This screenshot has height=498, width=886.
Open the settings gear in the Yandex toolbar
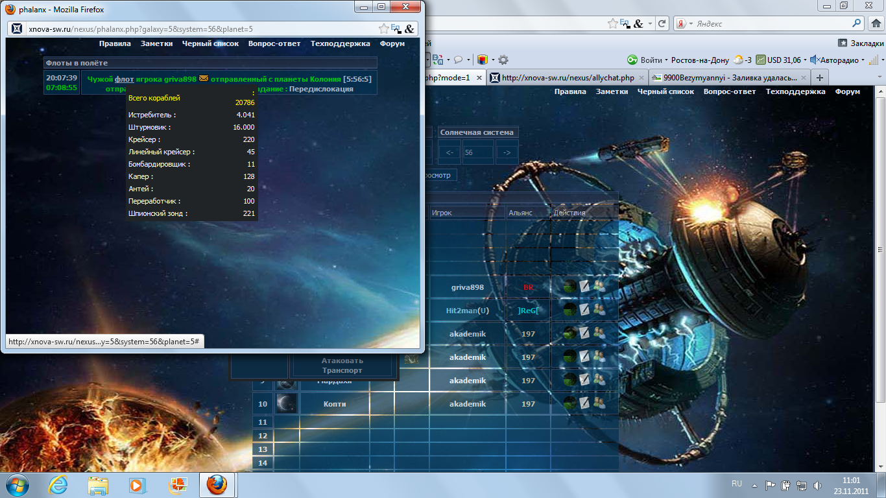tap(503, 60)
